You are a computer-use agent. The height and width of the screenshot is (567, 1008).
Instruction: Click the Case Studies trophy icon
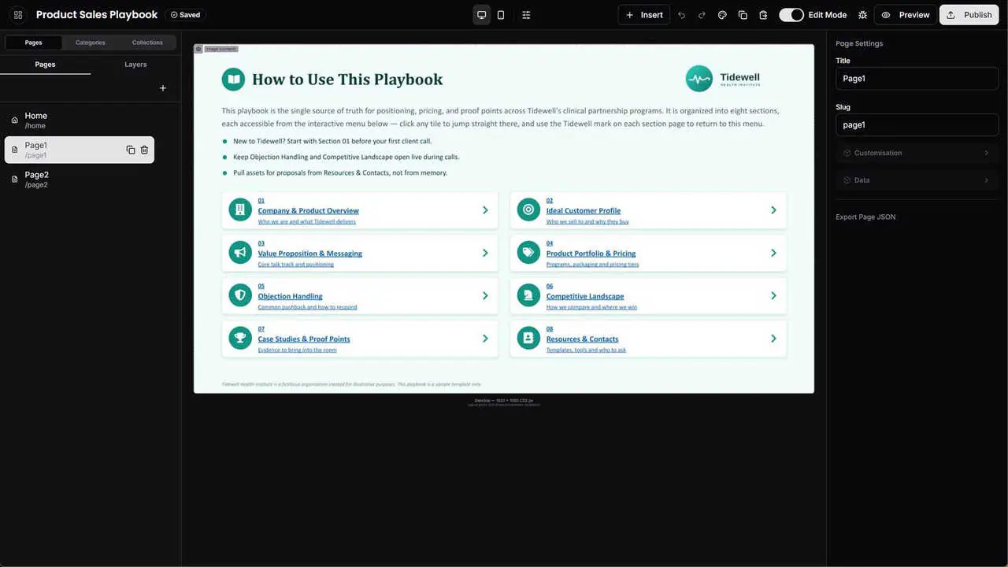[x=239, y=338]
